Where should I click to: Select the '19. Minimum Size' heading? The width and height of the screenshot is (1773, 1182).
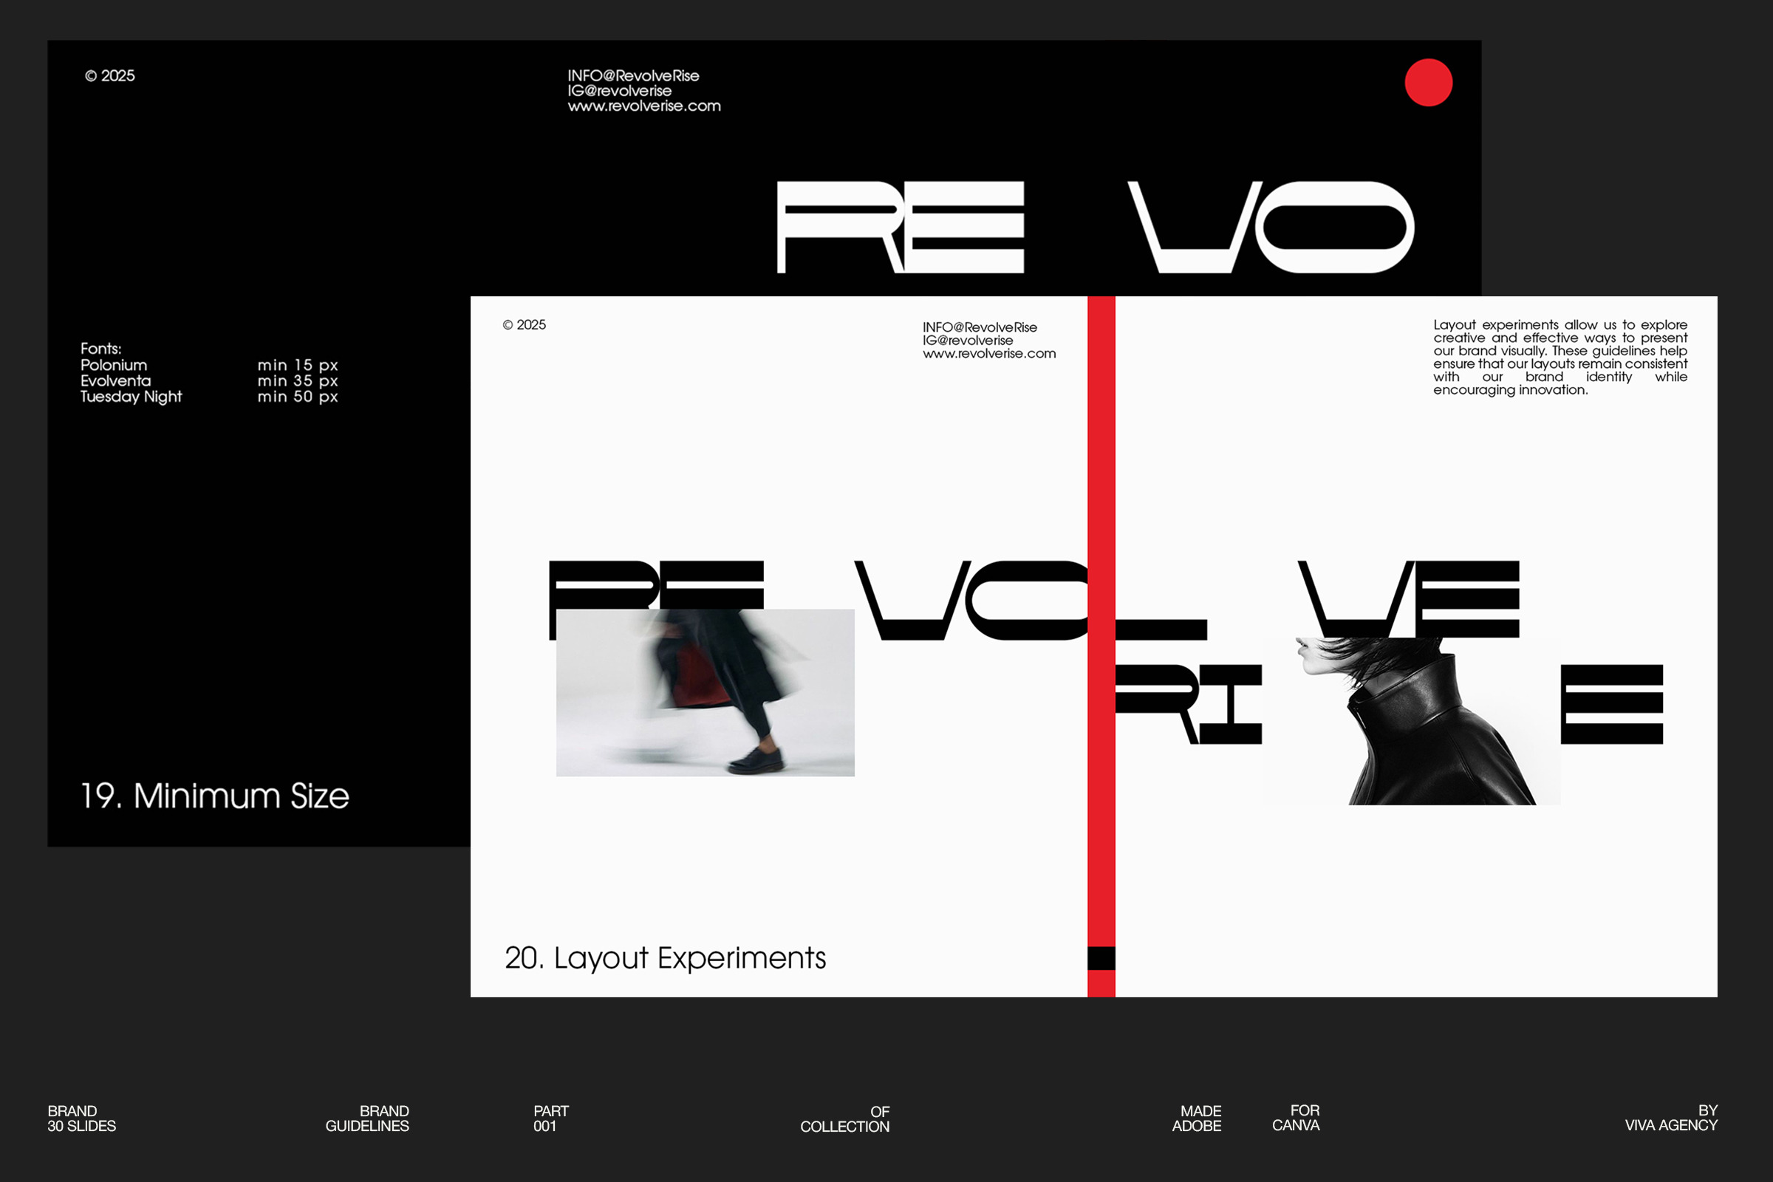pos(215,796)
